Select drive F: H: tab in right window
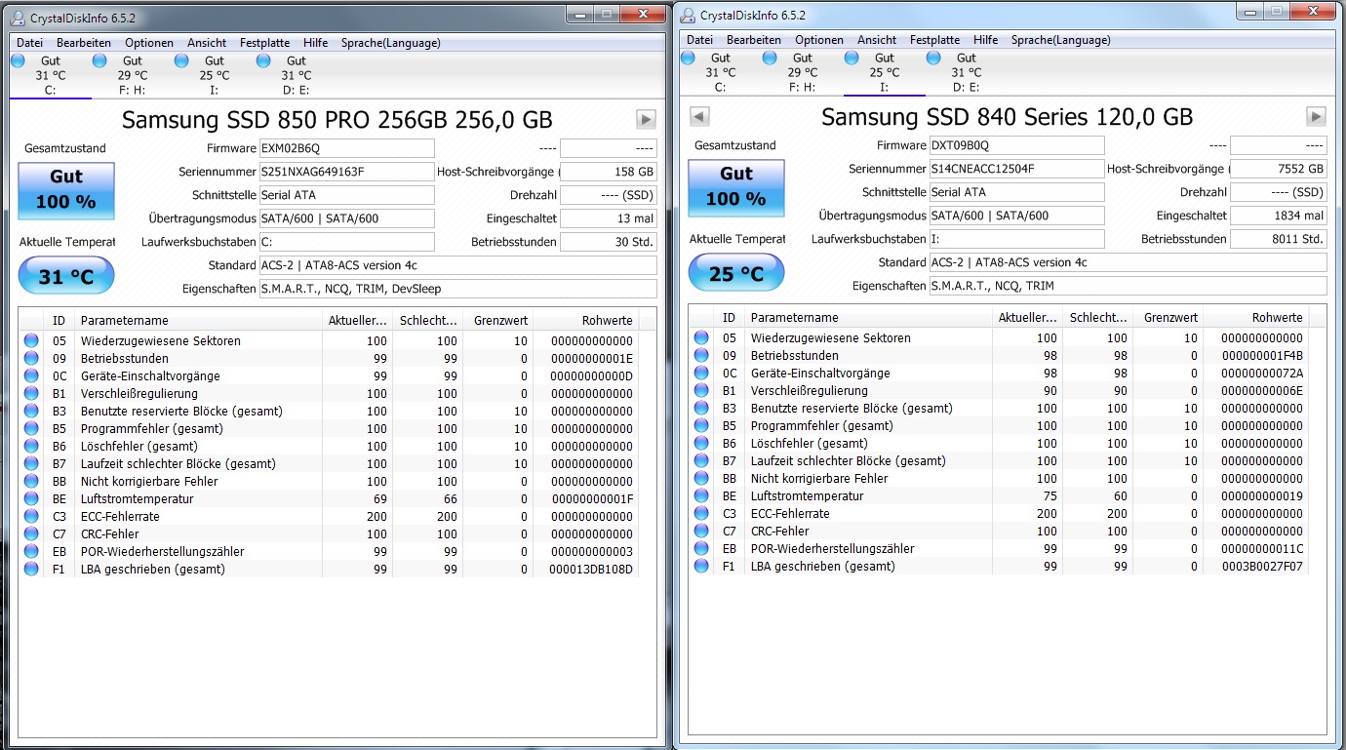Viewport: 1347px width, 750px height. pyautogui.click(x=803, y=72)
